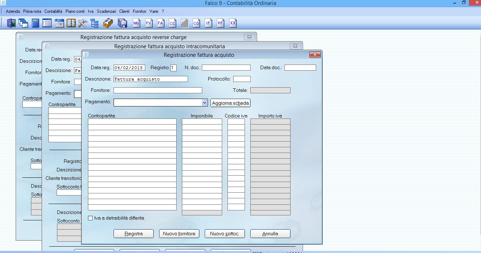Open the Scadenzari menu
Viewport: 481px width, 253px height.
(x=106, y=11)
